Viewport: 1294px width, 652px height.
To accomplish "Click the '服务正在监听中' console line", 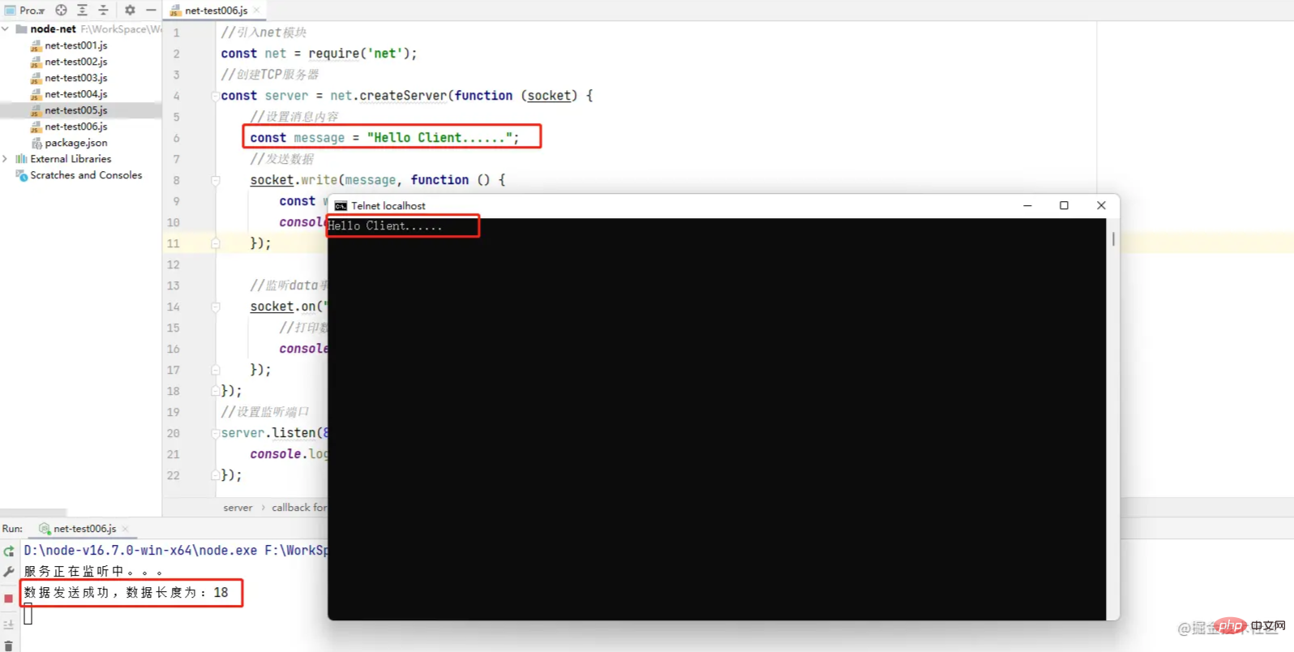I will click(94, 572).
